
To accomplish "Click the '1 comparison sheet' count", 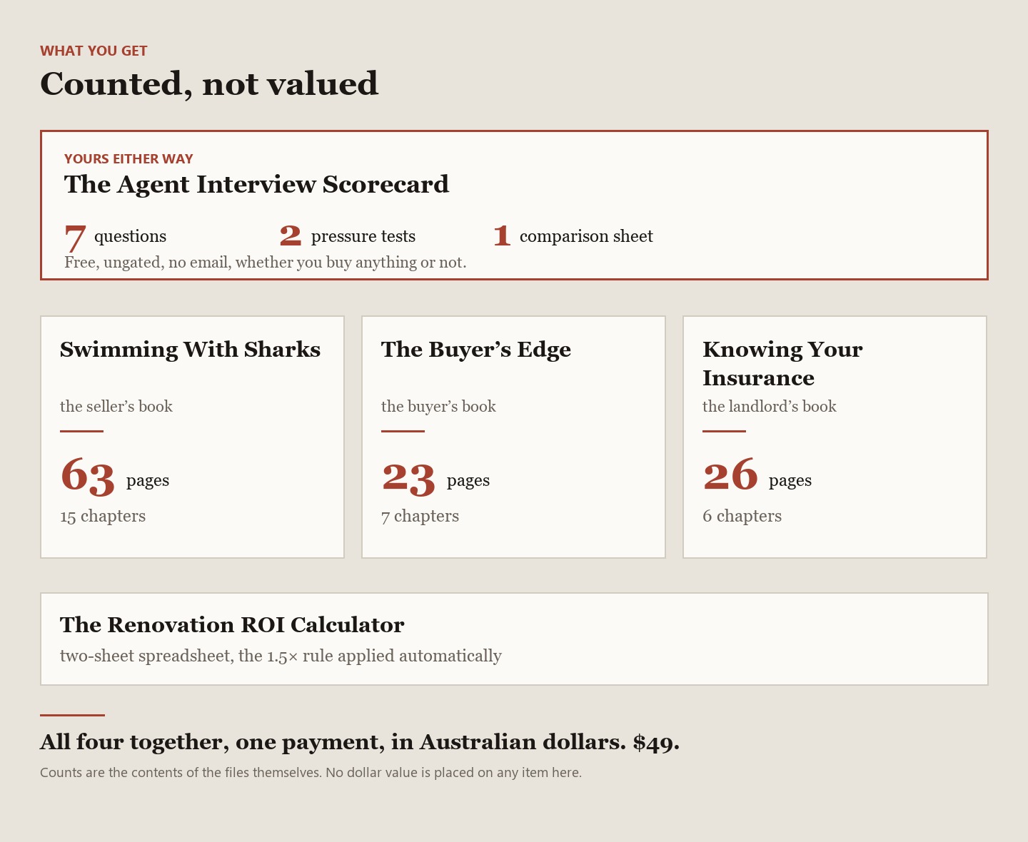I will coord(573,236).
